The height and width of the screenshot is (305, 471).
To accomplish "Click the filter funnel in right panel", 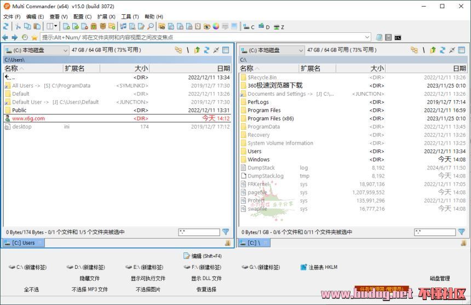I will point(461,232).
